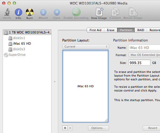Select disk0s3 in the sidebar
Viewport: 160px width, 133px height.
(27, 49)
